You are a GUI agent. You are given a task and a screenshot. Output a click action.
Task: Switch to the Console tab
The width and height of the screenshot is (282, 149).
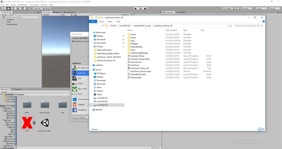tap(16, 89)
